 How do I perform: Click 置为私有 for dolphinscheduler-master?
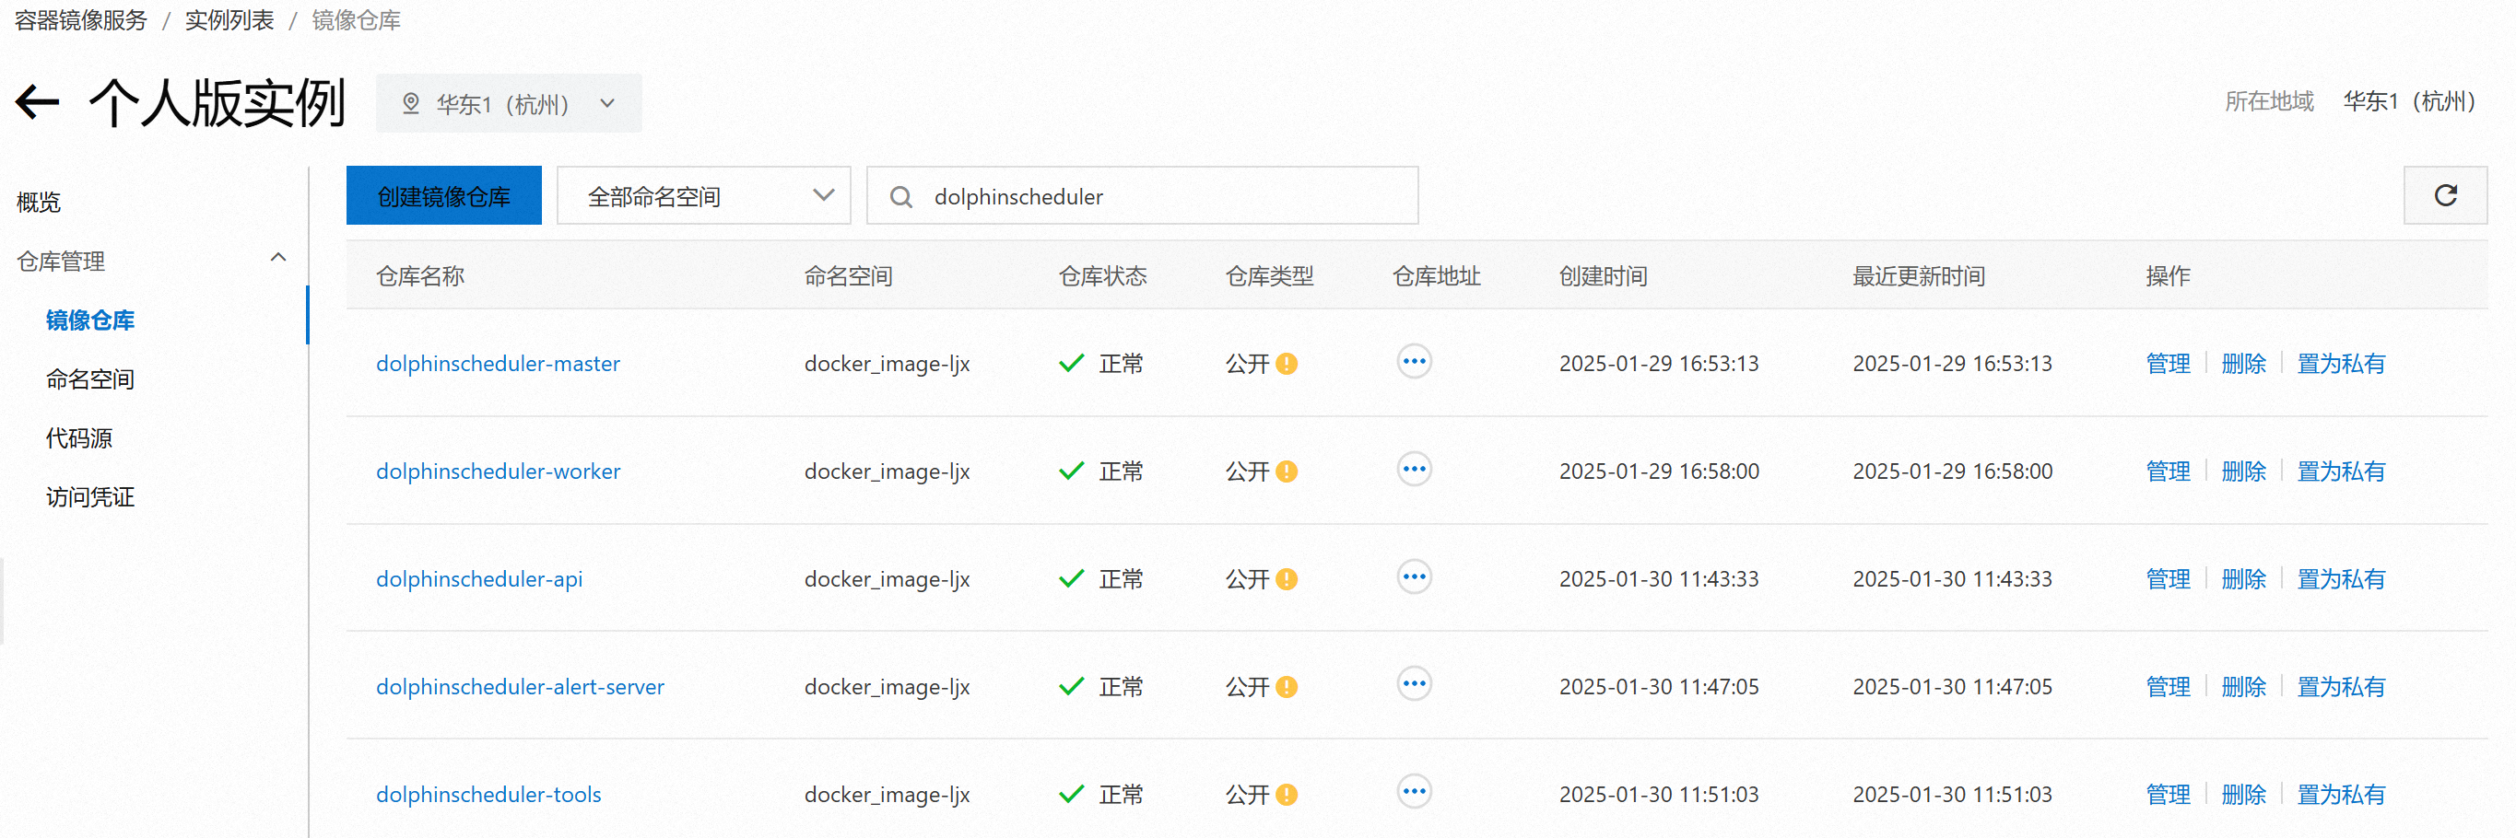pyautogui.click(x=2341, y=364)
